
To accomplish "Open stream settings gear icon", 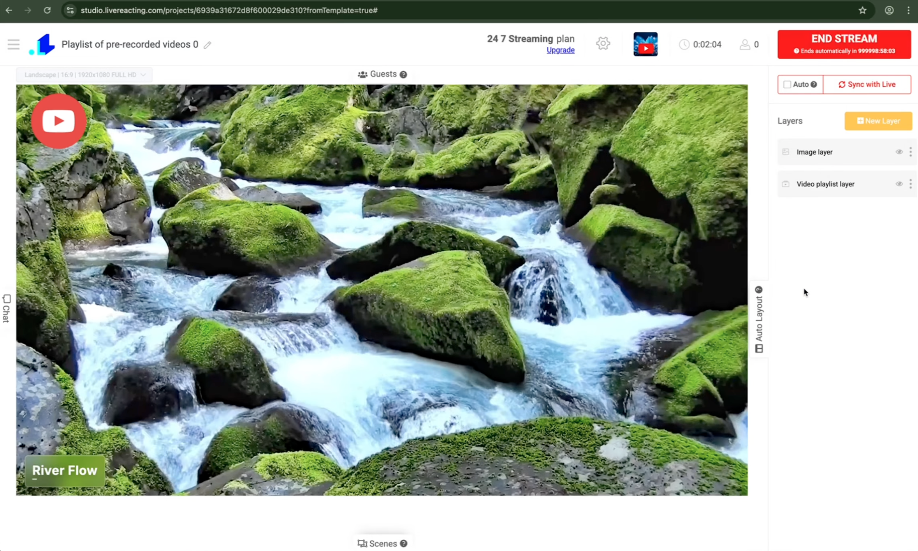I will (603, 44).
